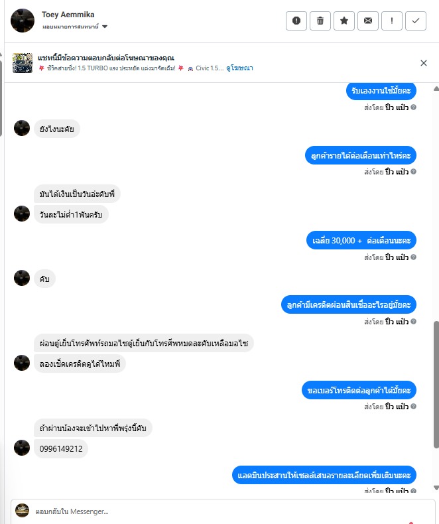Flag conversation with exclamation mark button
The width and height of the screenshot is (439, 524).
(391, 21)
